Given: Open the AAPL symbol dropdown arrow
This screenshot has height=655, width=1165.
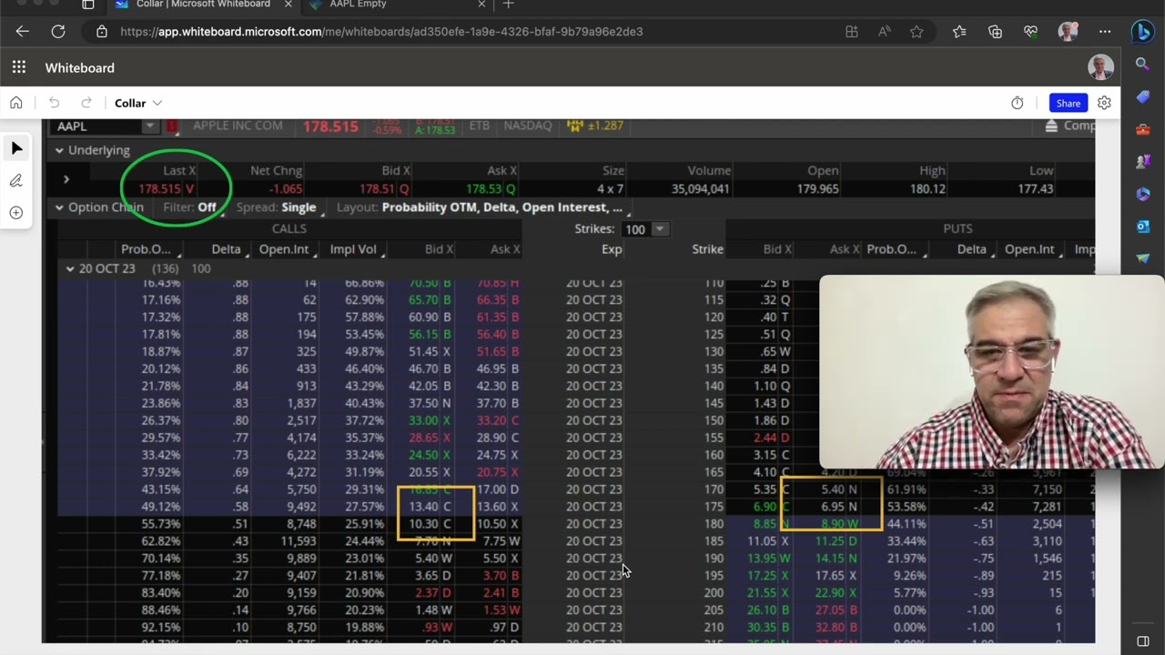Looking at the screenshot, I should tap(150, 126).
